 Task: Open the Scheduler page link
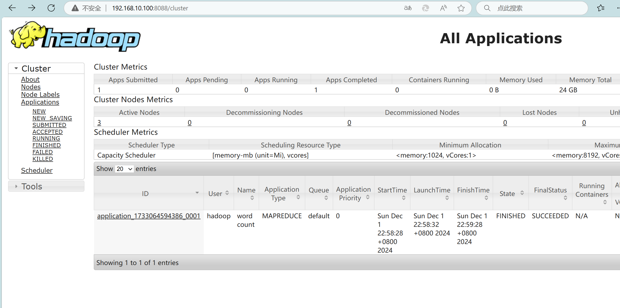click(x=37, y=170)
